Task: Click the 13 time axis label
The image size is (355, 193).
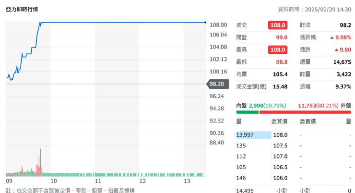Action: (187, 181)
